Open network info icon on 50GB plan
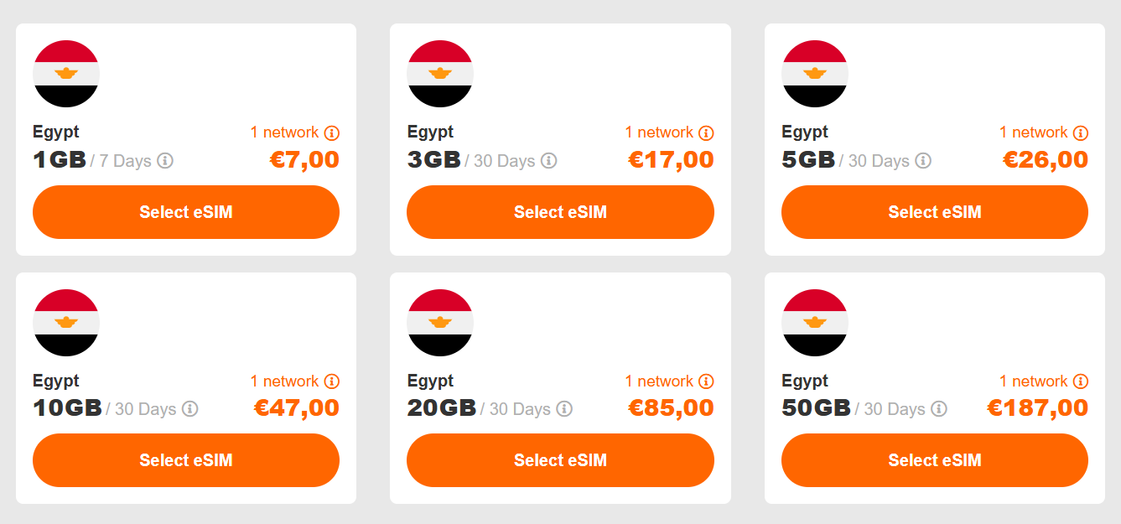 point(1081,381)
